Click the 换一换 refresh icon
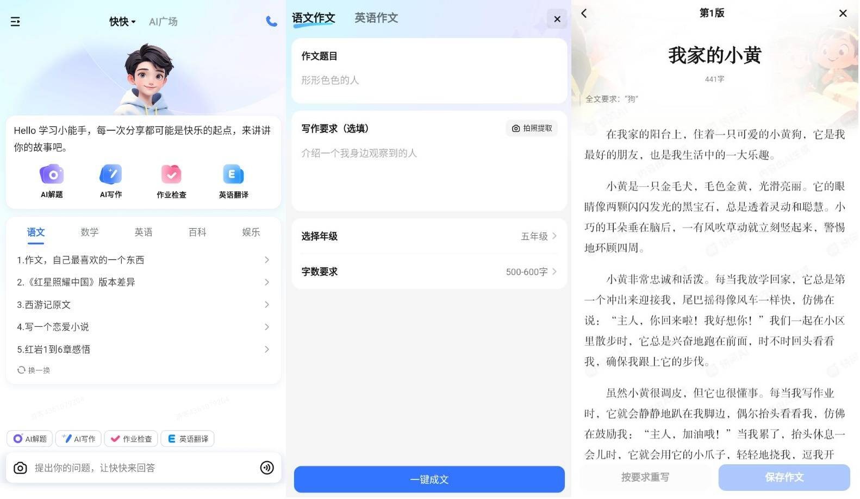 [21, 370]
